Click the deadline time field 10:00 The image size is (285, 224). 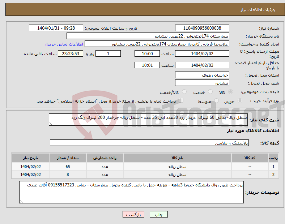click(x=147, y=53)
